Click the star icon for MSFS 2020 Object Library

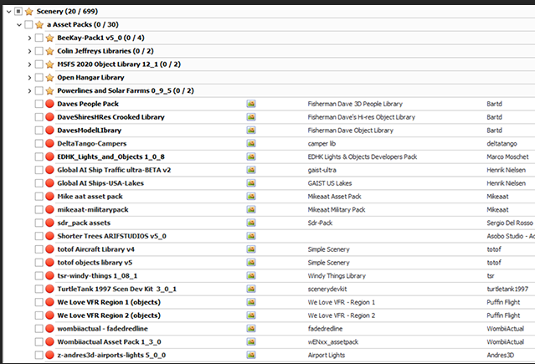pyautogui.click(x=49, y=64)
